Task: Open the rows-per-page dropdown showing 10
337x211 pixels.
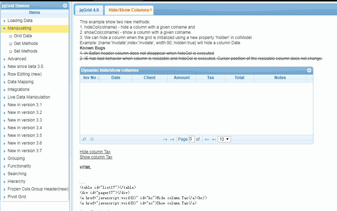Action: pos(224,139)
